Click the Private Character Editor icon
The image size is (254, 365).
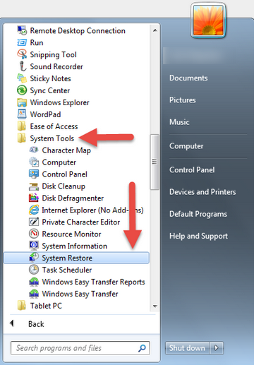coord(34,222)
